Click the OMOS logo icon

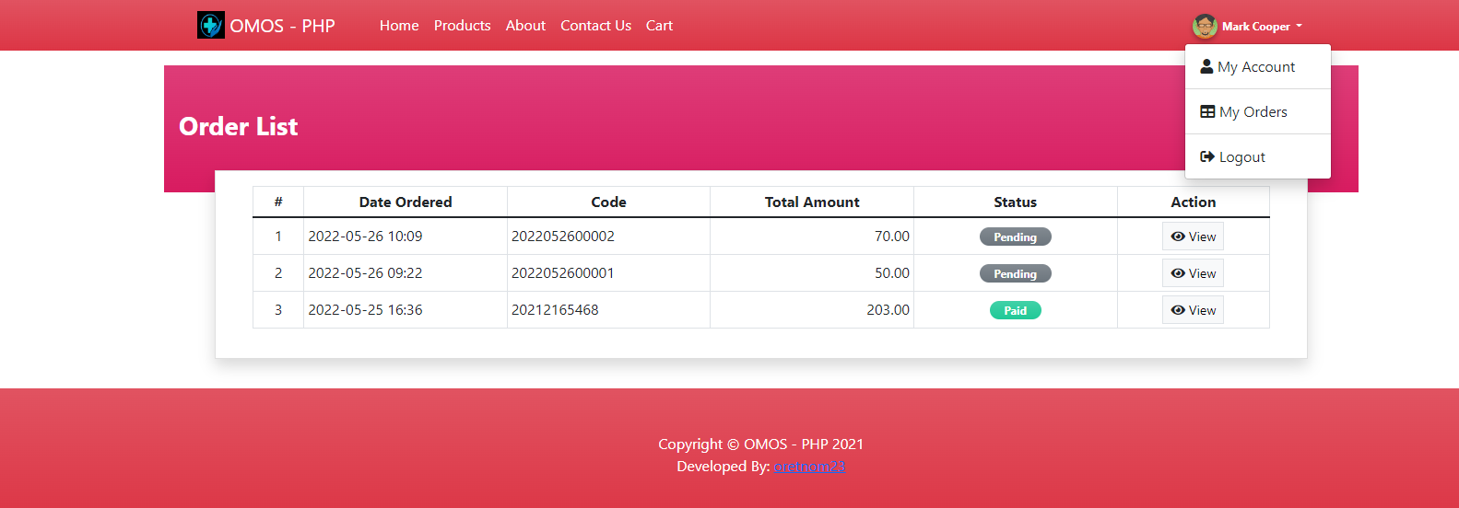[211, 26]
